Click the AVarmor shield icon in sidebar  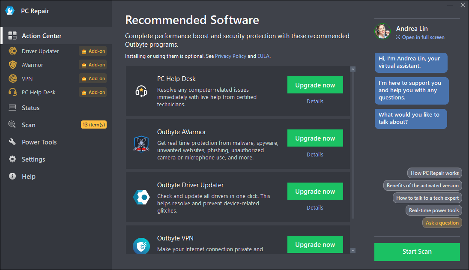(x=12, y=65)
